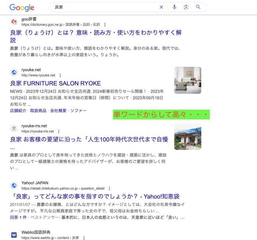Image resolution: width=257 pixels, height=240 pixels.
Task: Click the goo辞書 site name
Action: click(x=29, y=19)
